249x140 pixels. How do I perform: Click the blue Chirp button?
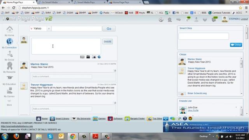[x=236, y=45]
